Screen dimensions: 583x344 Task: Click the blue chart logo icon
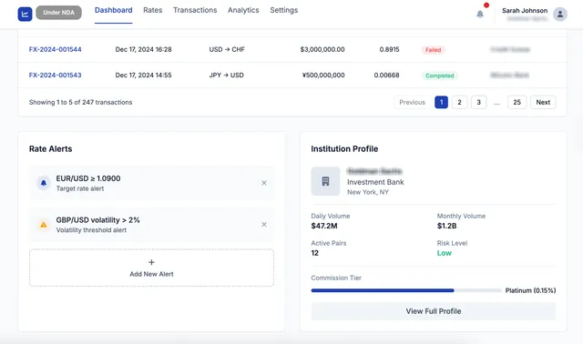click(25, 15)
